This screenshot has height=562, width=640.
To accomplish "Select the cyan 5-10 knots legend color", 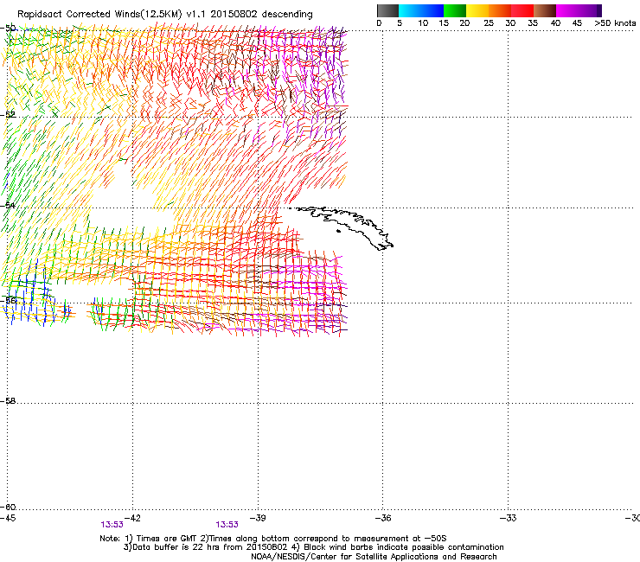I will coord(409,10).
